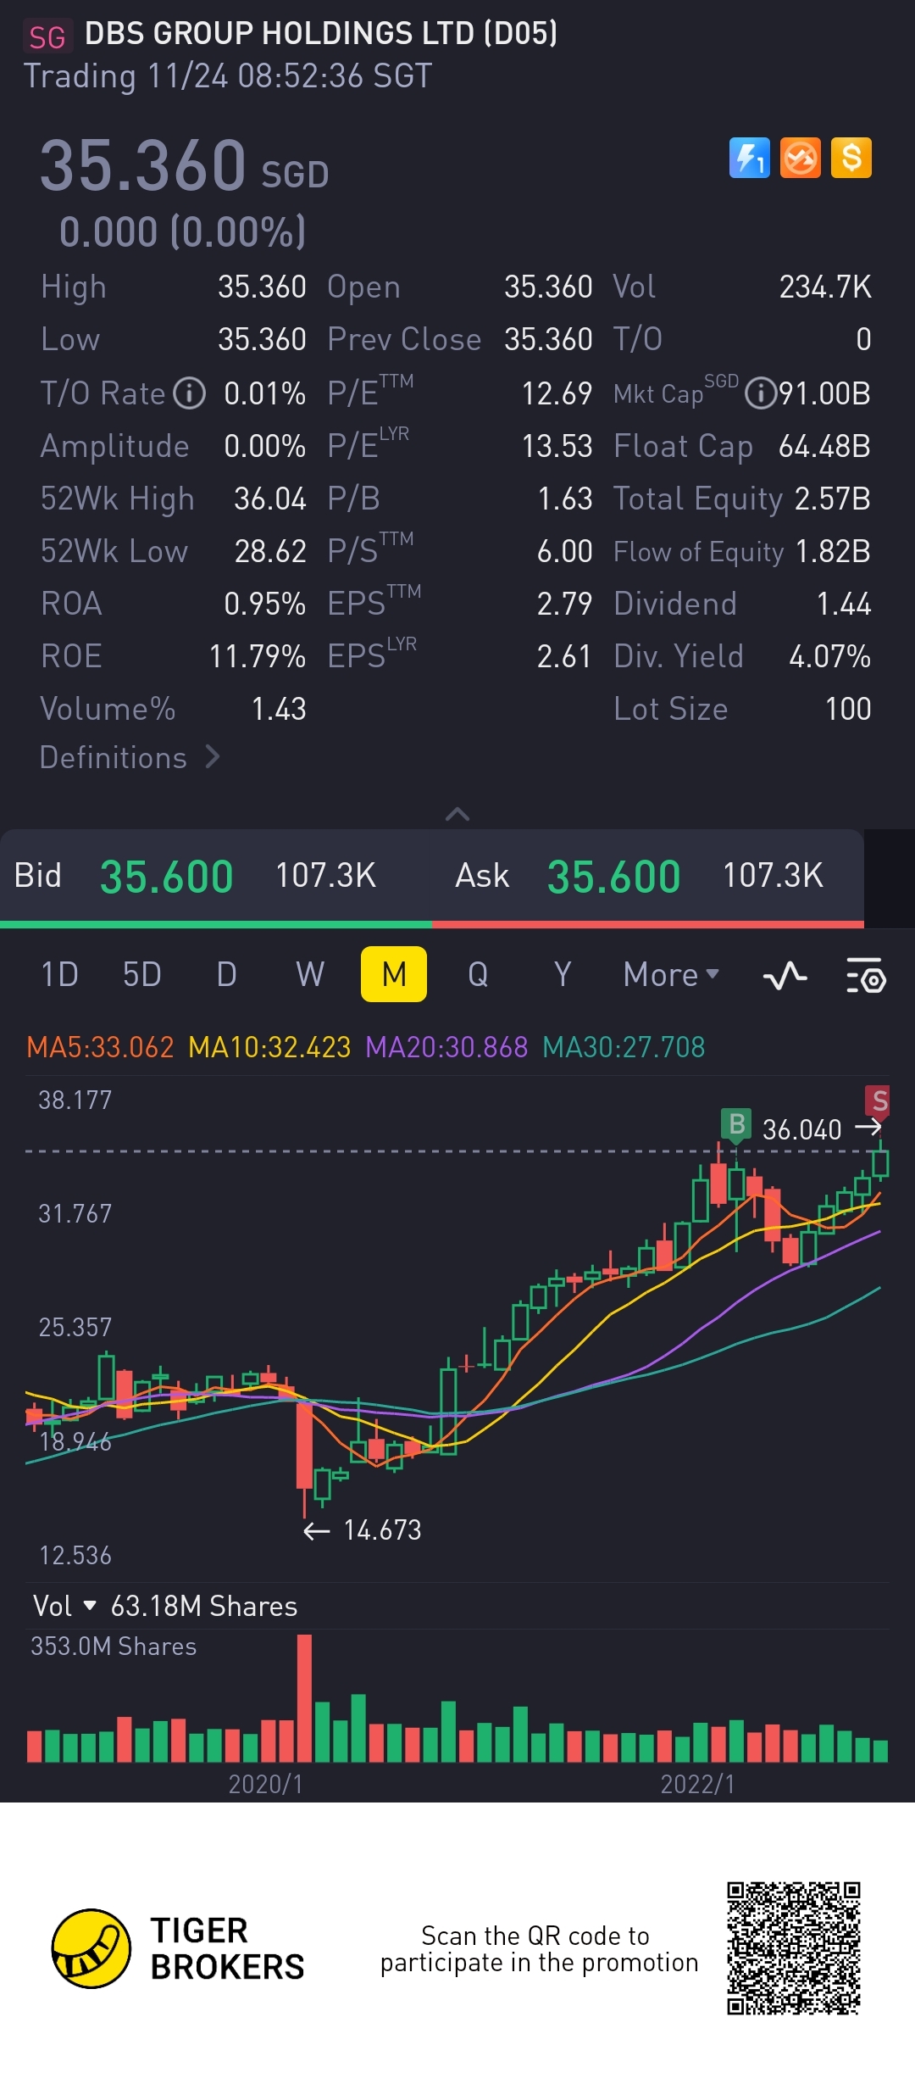Open the Mkt Cap info icon
This screenshot has height=2095, width=915.
[761, 393]
